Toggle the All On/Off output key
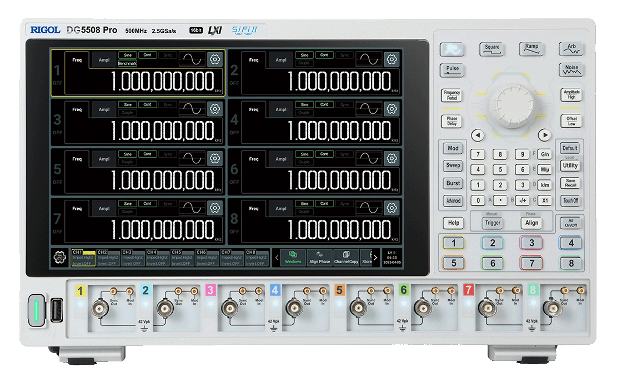 [x=571, y=223]
